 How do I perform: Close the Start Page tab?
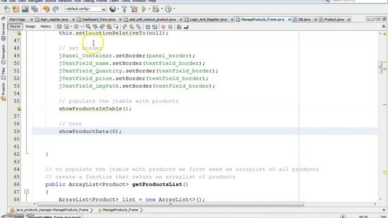point(32,19)
